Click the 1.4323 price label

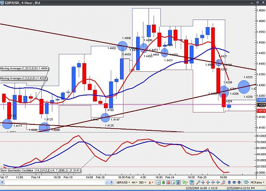click(248, 77)
